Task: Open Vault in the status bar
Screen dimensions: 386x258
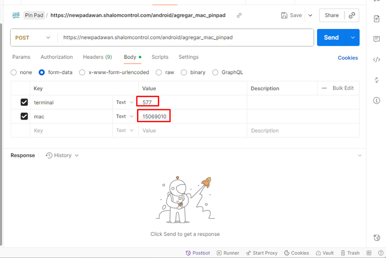Action: click(325, 253)
